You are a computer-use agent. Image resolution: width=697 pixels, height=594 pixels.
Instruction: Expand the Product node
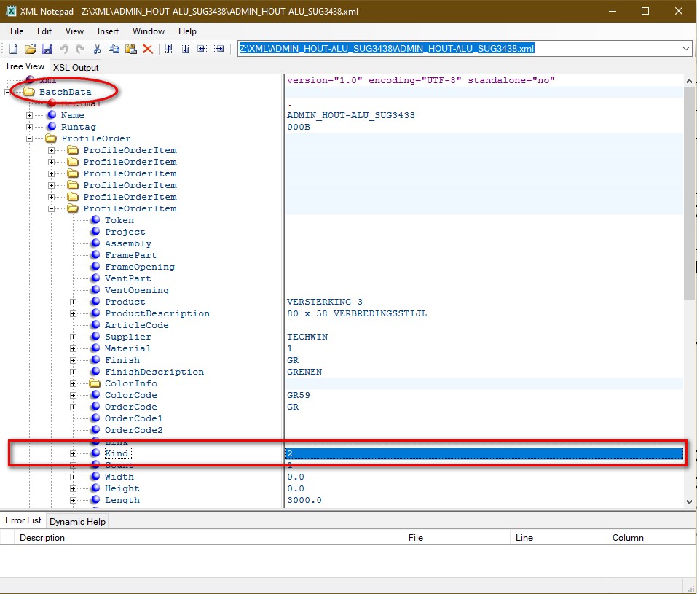pos(73,302)
